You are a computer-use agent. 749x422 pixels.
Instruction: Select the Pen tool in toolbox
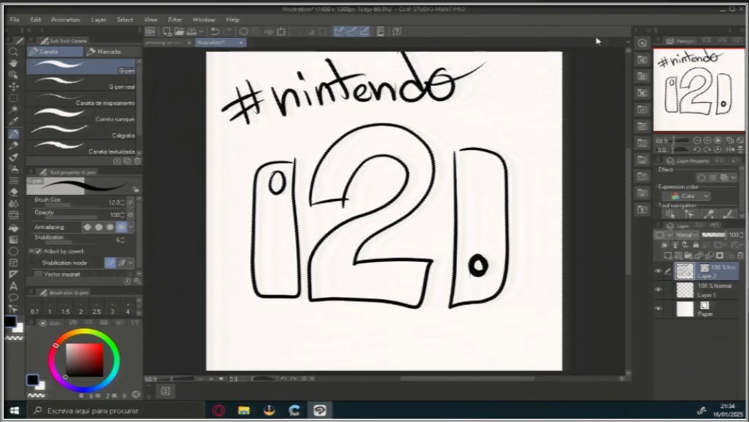point(13,134)
